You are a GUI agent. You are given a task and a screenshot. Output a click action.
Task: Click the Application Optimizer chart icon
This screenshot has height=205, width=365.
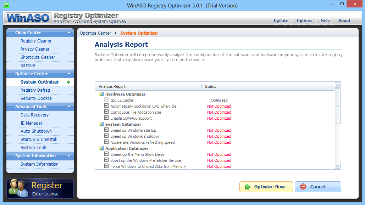101,148
